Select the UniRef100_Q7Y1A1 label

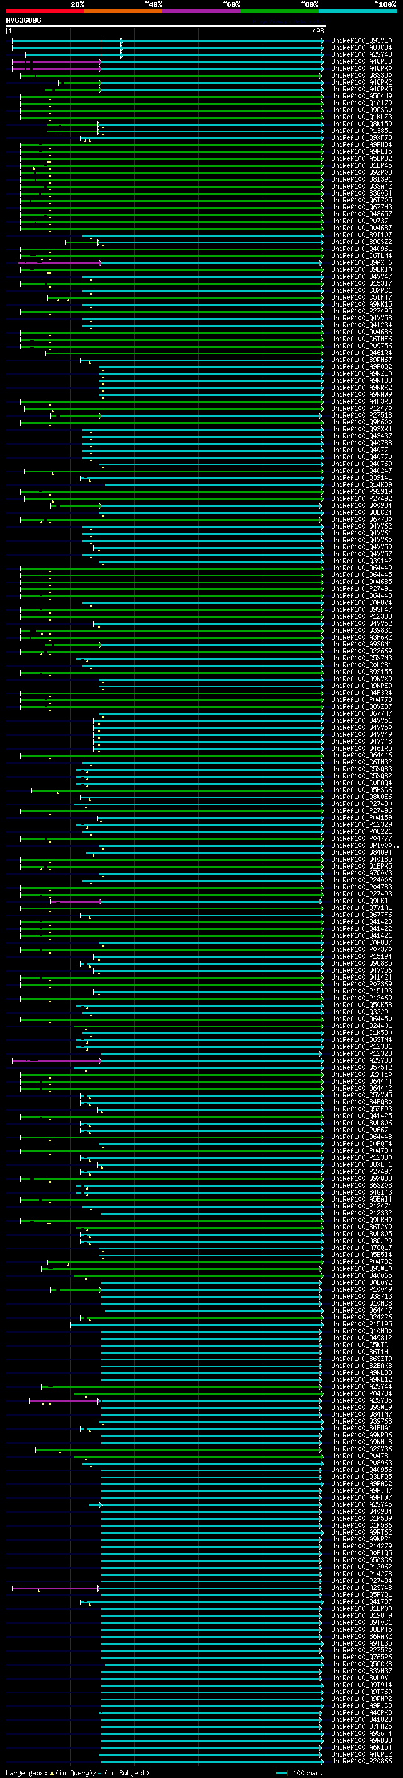click(x=361, y=908)
